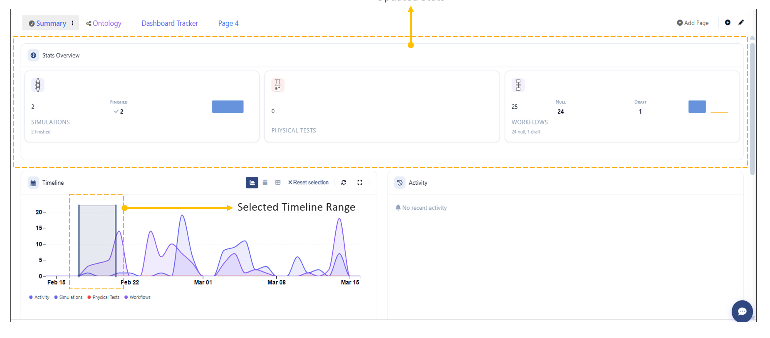Image resolution: width=770 pixels, height=338 pixels.
Task: Go to Page 4 tab
Action: 228,23
